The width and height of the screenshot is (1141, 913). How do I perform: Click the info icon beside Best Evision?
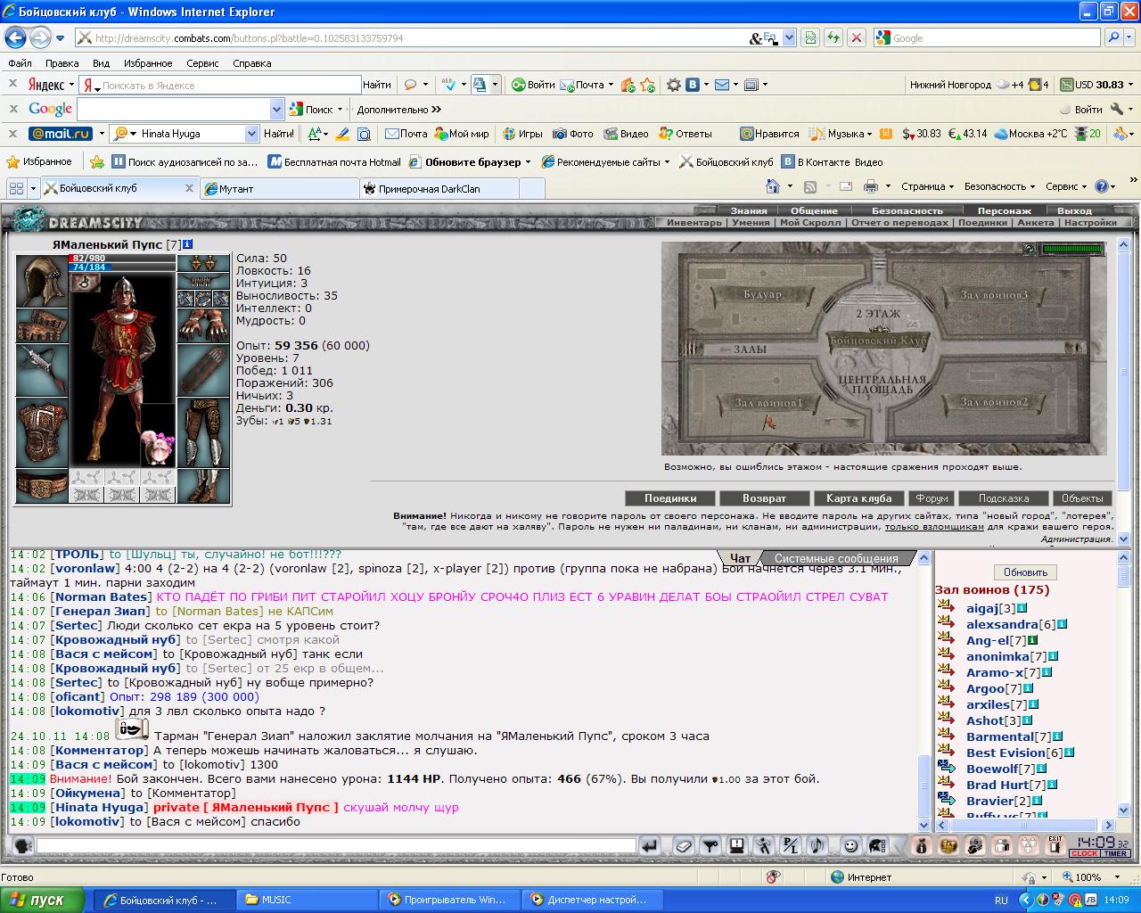coord(1069,753)
